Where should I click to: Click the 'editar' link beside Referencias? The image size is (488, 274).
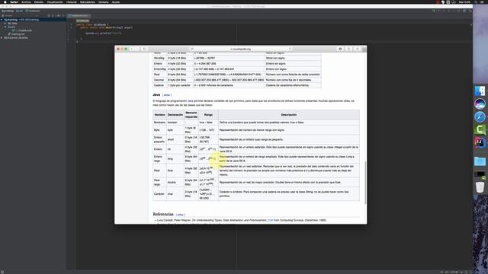point(181,215)
